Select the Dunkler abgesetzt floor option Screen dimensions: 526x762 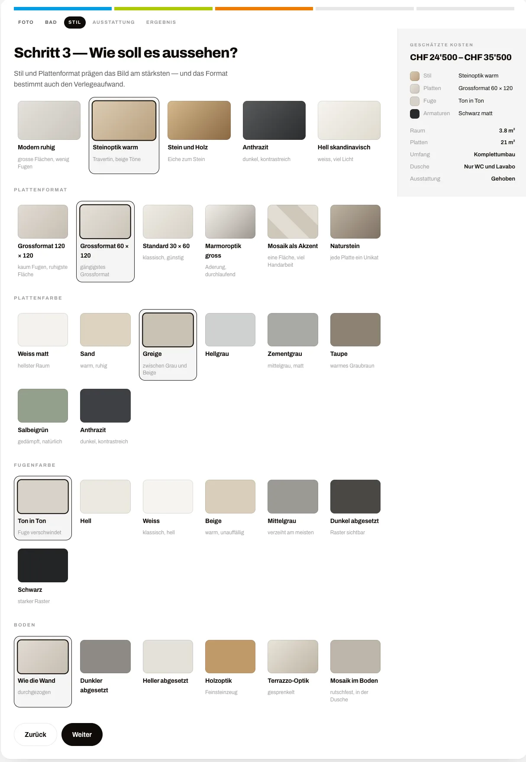tap(105, 672)
